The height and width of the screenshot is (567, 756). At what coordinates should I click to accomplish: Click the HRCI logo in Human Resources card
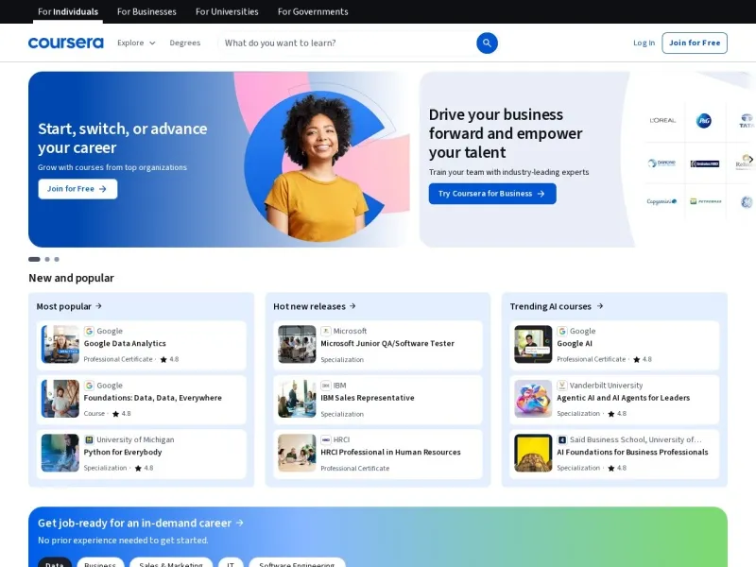click(x=325, y=439)
